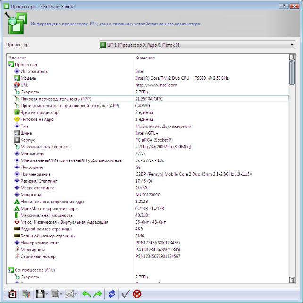Click the checkmark OK icon
Viewport: 303px width, 303px height.
click(126, 294)
